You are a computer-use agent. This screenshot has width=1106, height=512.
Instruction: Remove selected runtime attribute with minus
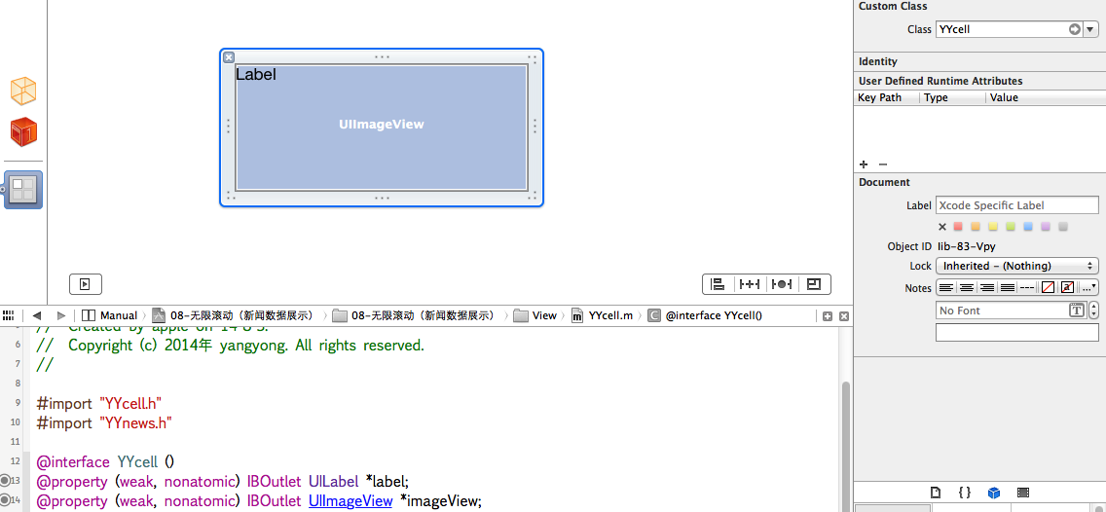click(x=883, y=164)
